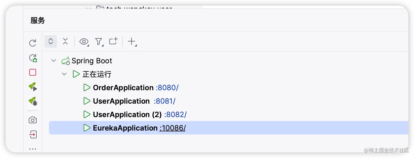Click the 服务 panel title

[x=38, y=20]
